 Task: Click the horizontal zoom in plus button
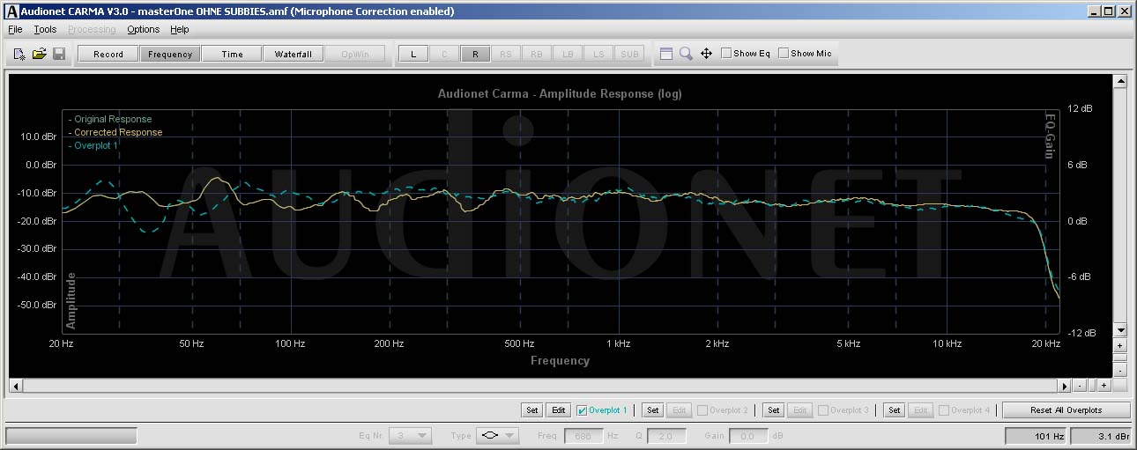pos(1103,386)
